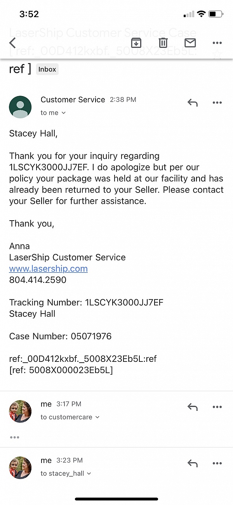Tap the Customer Service sender avatar
Viewport: 233px width, 505px height.
pyautogui.click(x=20, y=107)
